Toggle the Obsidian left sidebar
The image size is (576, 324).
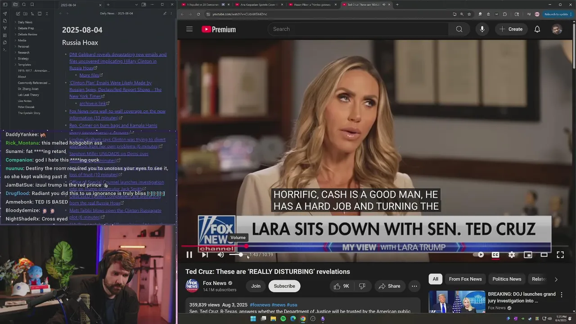5,4
